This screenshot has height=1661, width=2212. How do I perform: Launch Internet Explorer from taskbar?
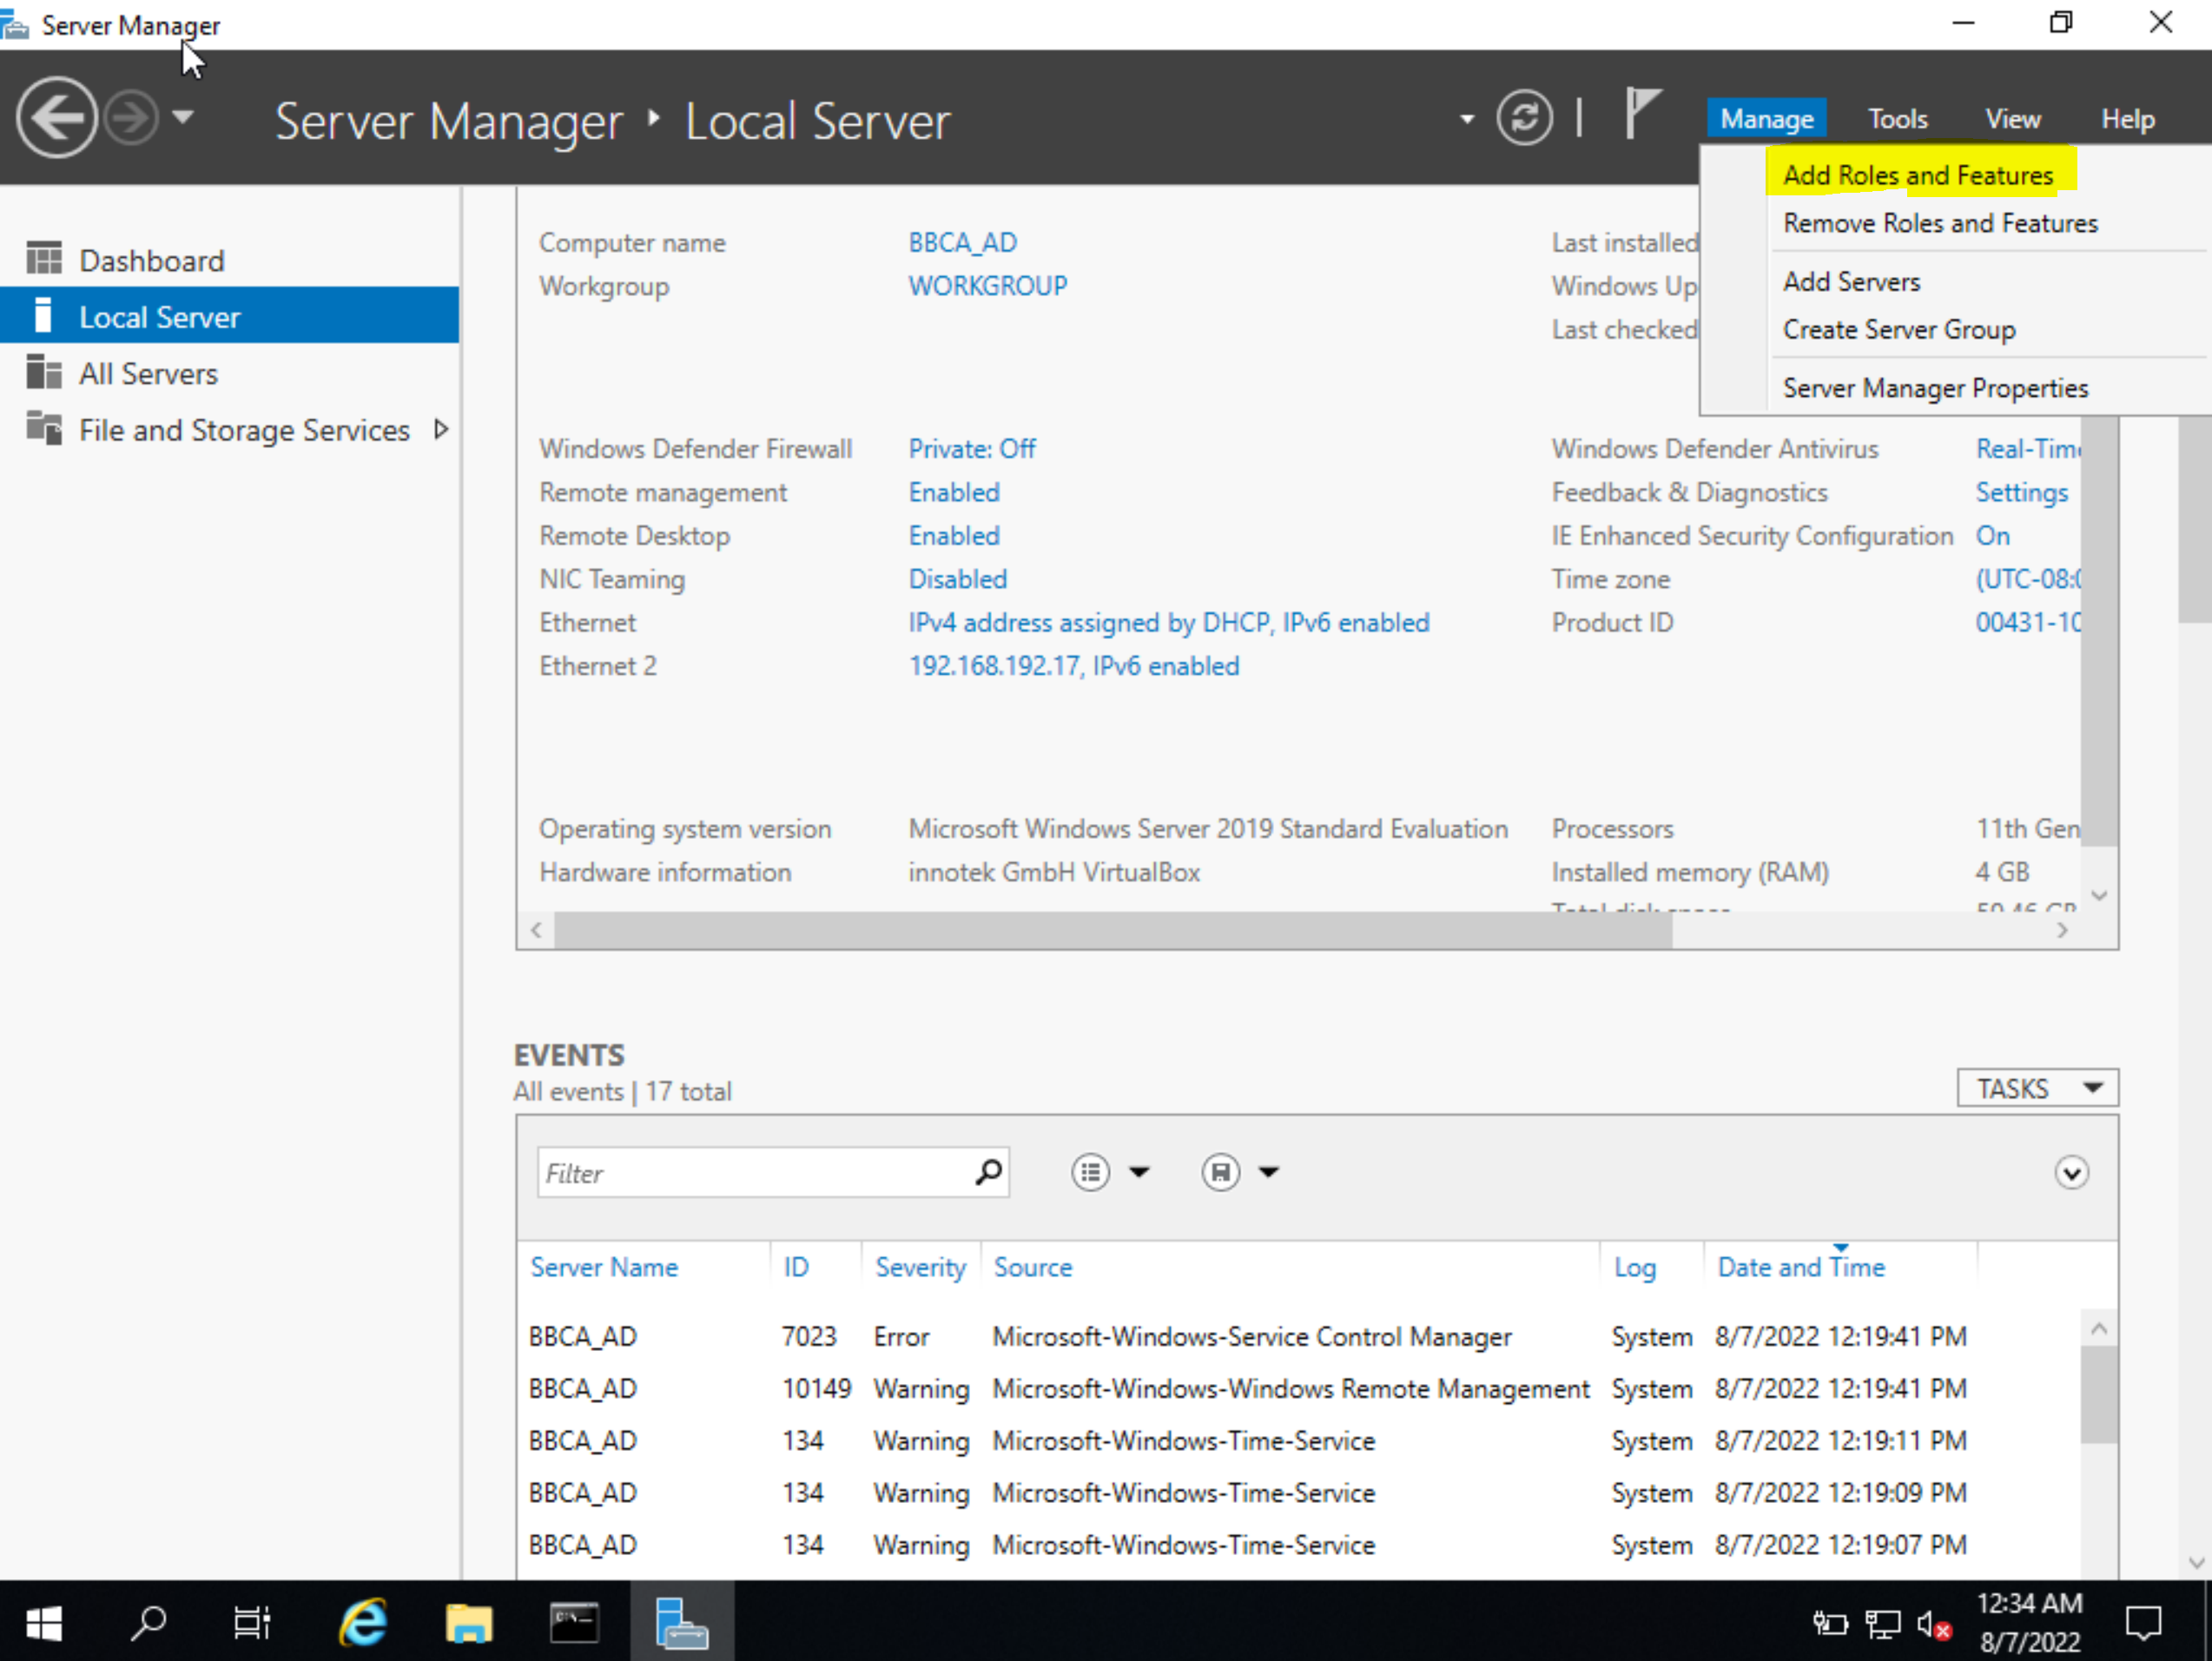tap(362, 1621)
